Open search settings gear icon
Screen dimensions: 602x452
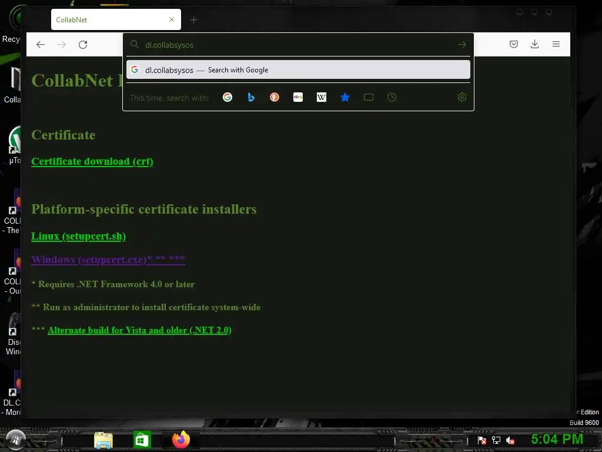click(x=462, y=97)
